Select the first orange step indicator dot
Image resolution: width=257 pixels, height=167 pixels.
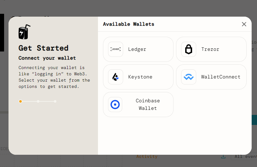click(20, 101)
